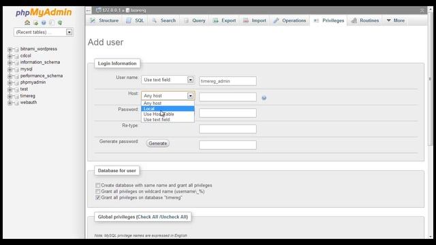The height and width of the screenshot is (245, 436).
Task: Click the generated password field
Action: (x=228, y=145)
